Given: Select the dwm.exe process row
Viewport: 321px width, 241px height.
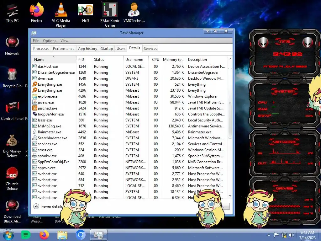Looking at the screenshot, I should click(129, 78).
